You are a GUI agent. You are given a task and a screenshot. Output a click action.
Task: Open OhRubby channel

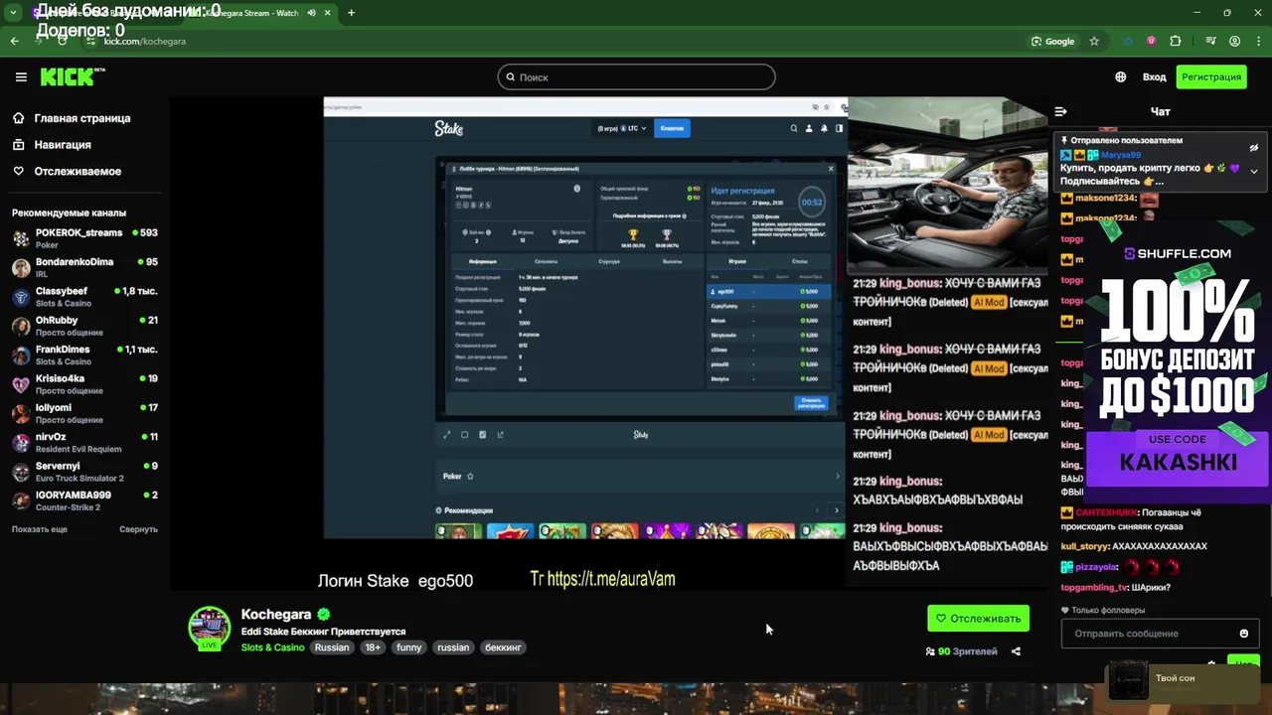[x=84, y=326]
